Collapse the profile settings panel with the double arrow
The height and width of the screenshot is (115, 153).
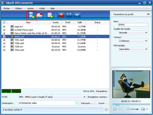pyautogui.click(x=148, y=14)
